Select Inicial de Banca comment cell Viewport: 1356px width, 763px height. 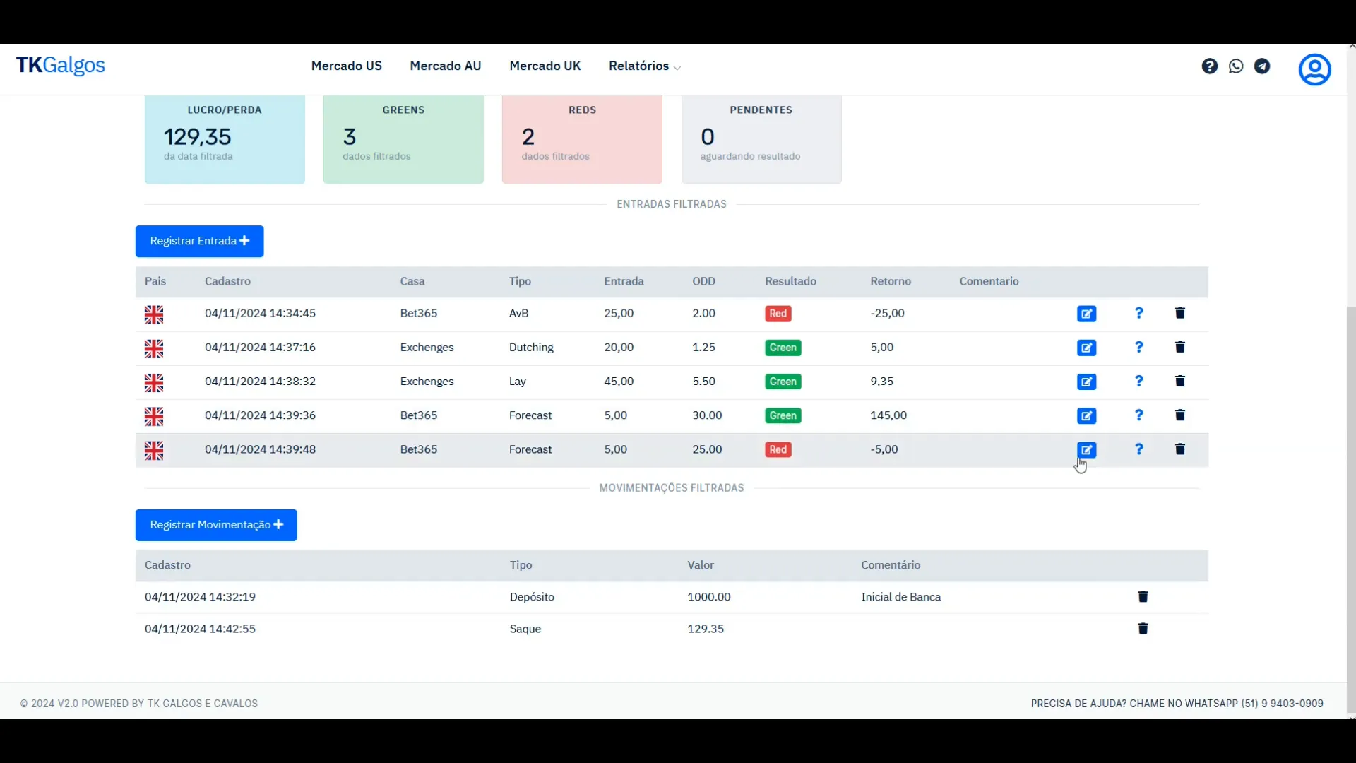point(900,597)
